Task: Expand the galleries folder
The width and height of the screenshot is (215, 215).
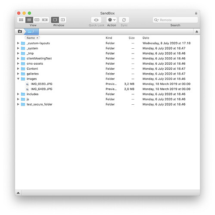Action: (x=18, y=74)
